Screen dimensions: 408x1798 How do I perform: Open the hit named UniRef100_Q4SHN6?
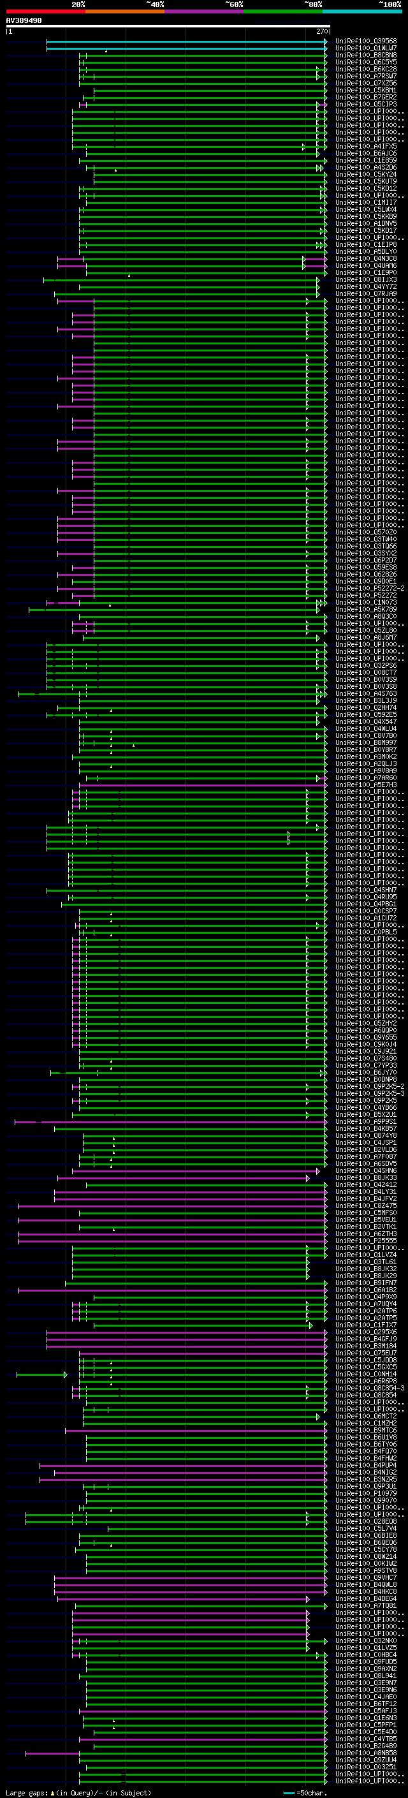tap(366, 1170)
